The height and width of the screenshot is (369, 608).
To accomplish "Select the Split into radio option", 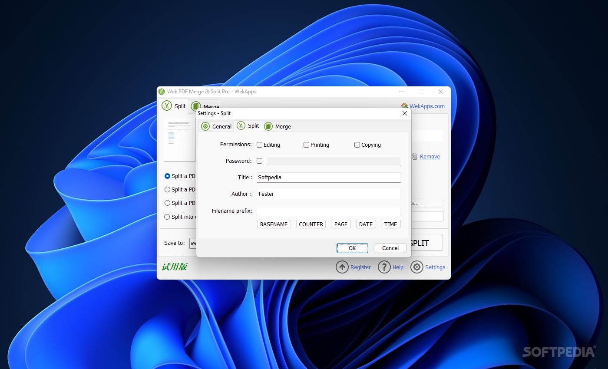I will (167, 217).
